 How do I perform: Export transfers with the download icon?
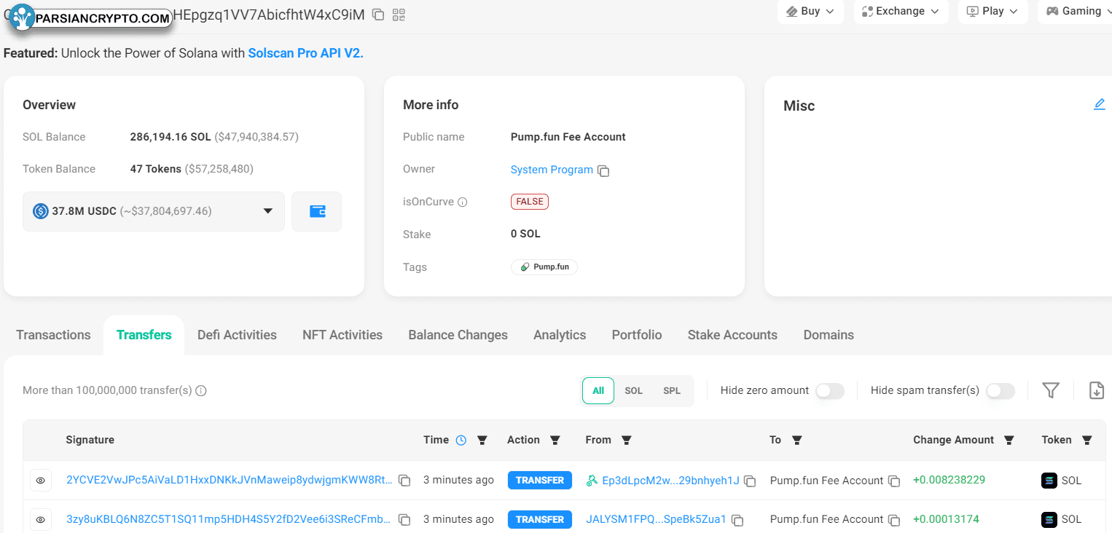1097,390
